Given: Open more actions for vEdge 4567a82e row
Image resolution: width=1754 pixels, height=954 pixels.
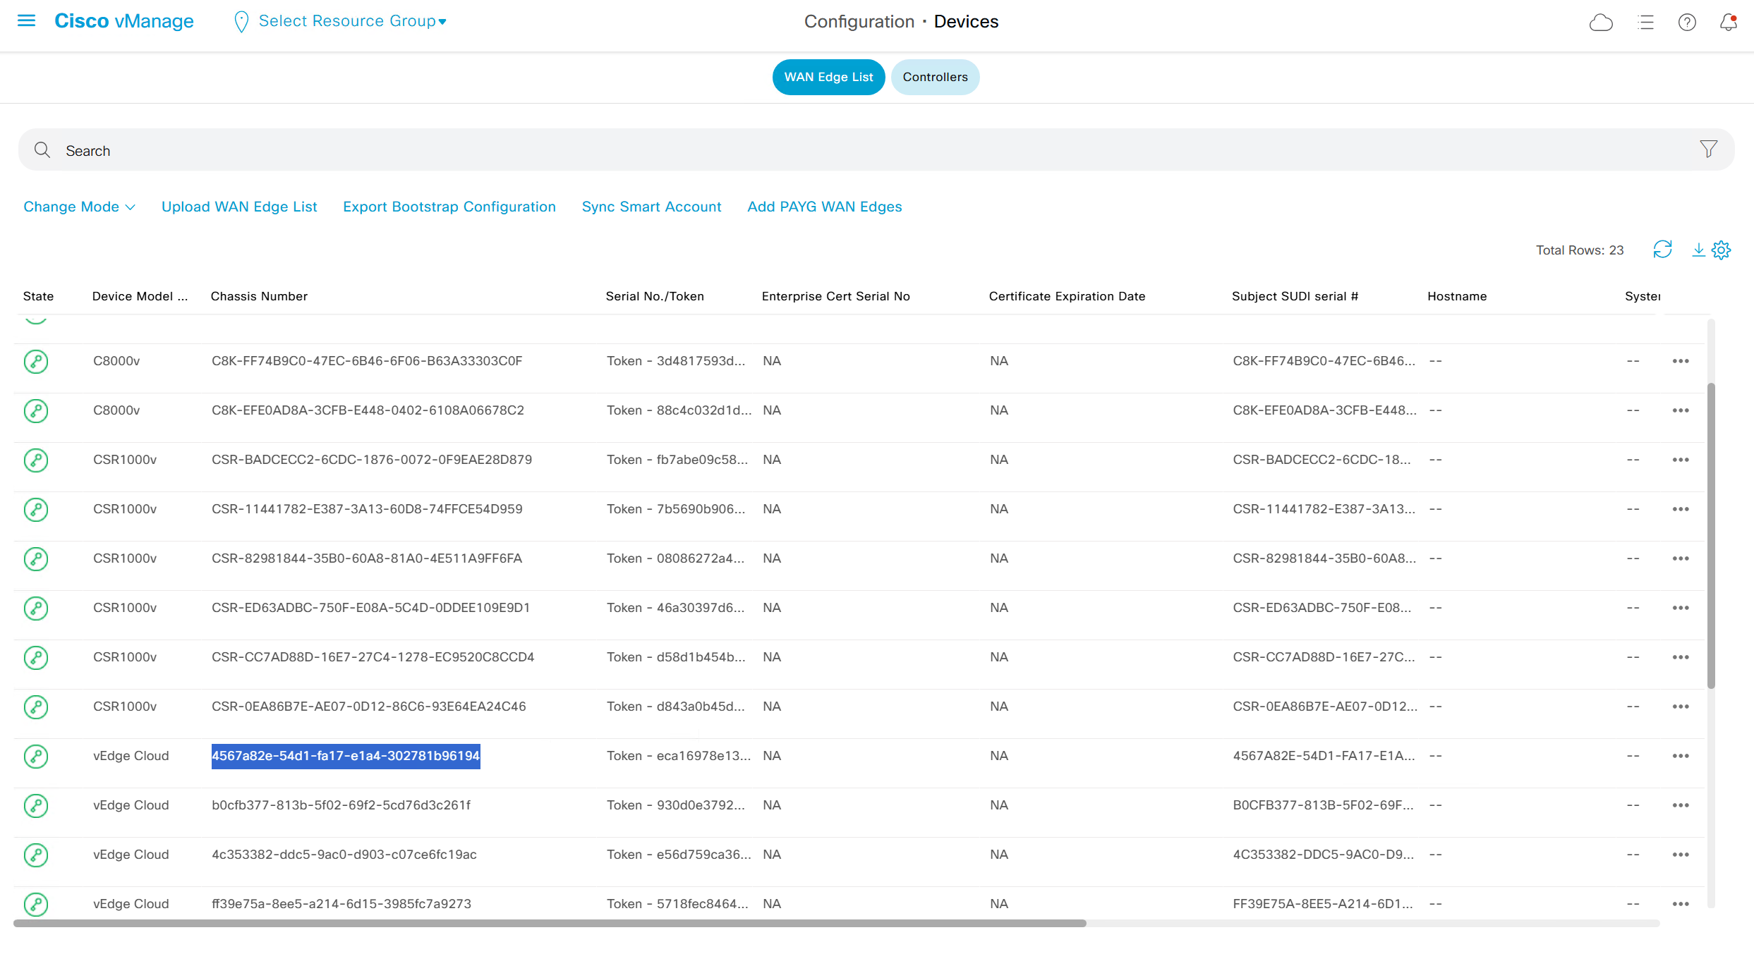Looking at the screenshot, I should pyautogui.click(x=1680, y=756).
